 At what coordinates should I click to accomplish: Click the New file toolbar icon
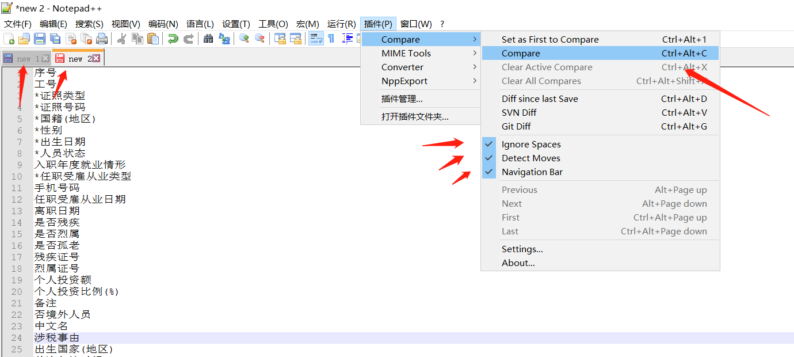click(x=9, y=39)
